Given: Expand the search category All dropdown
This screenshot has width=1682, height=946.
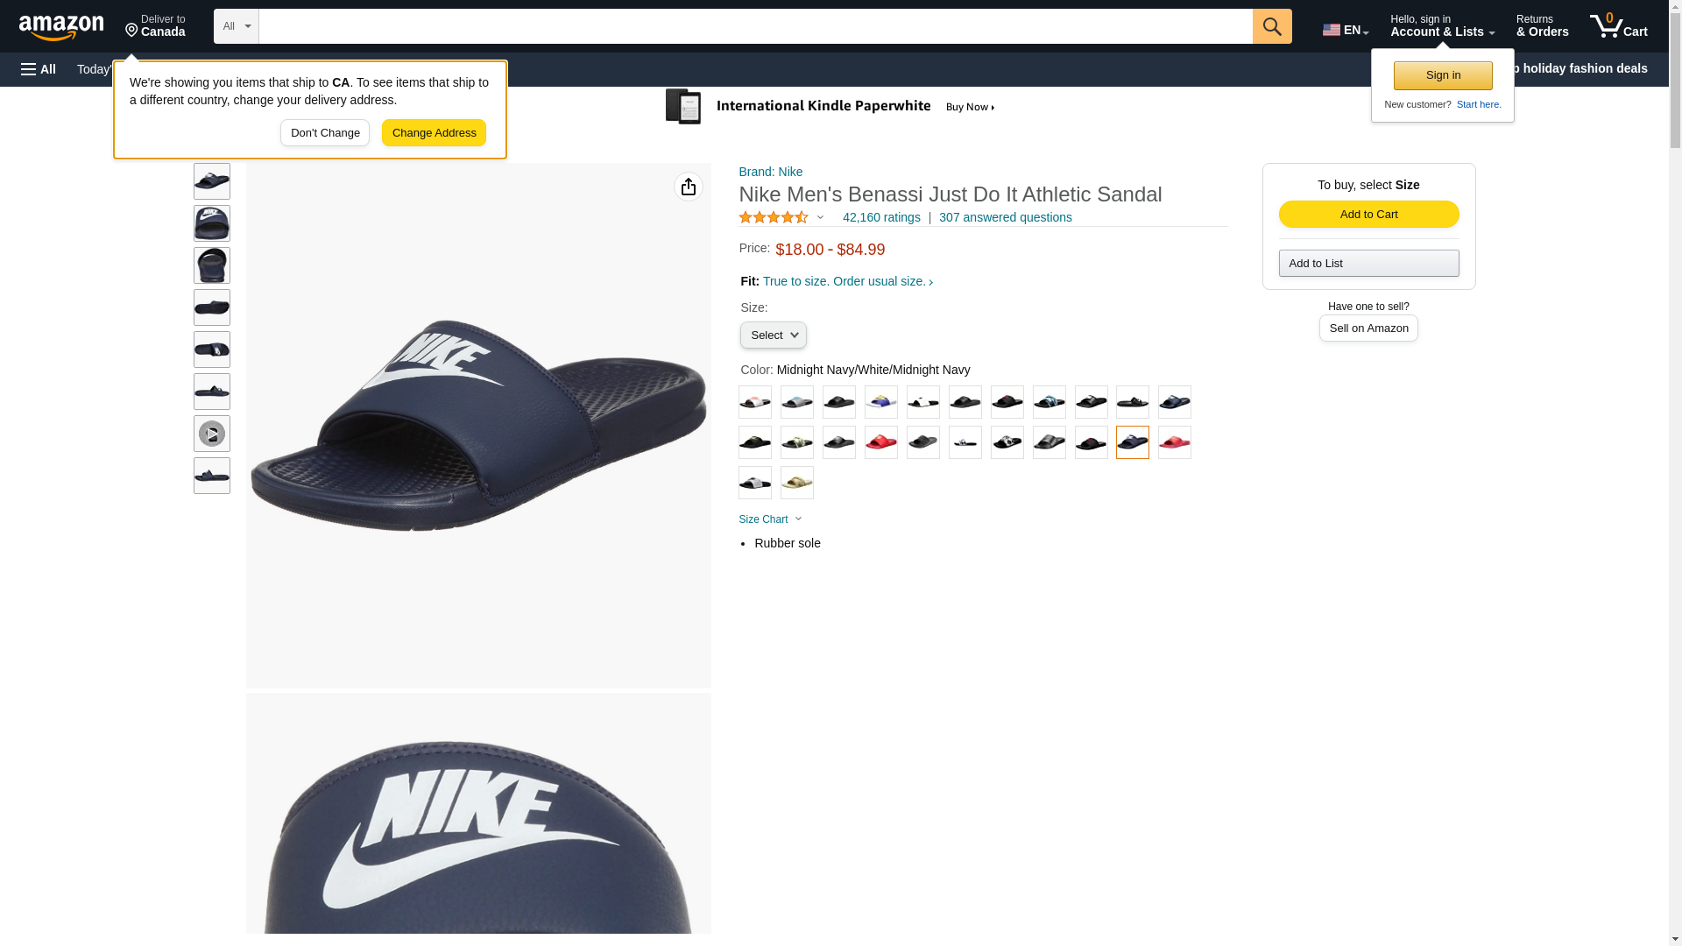Looking at the screenshot, I should pyautogui.click(x=237, y=26).
